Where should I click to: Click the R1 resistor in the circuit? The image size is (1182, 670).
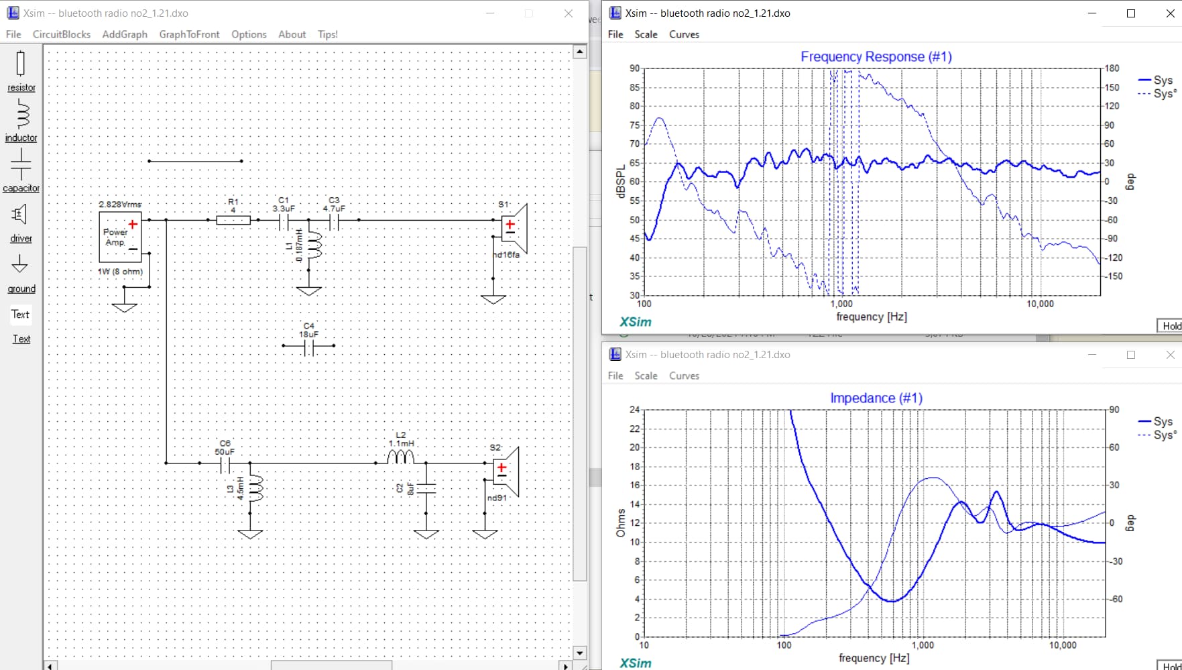coord(233,220)
